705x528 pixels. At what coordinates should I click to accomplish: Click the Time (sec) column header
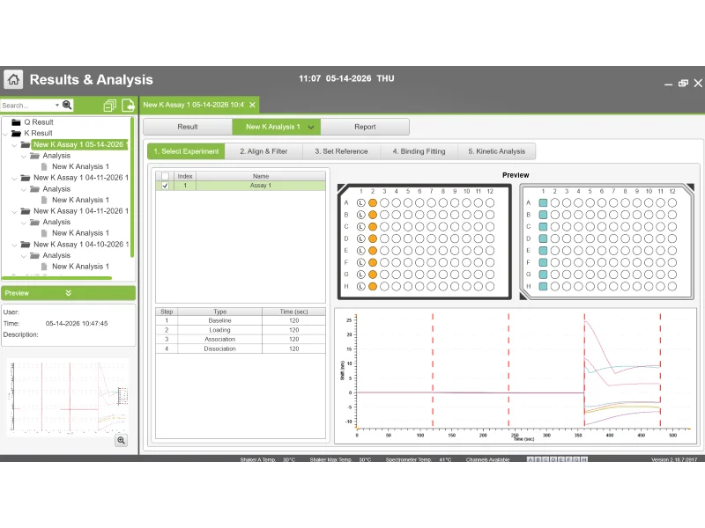click(x=294, y=312)
